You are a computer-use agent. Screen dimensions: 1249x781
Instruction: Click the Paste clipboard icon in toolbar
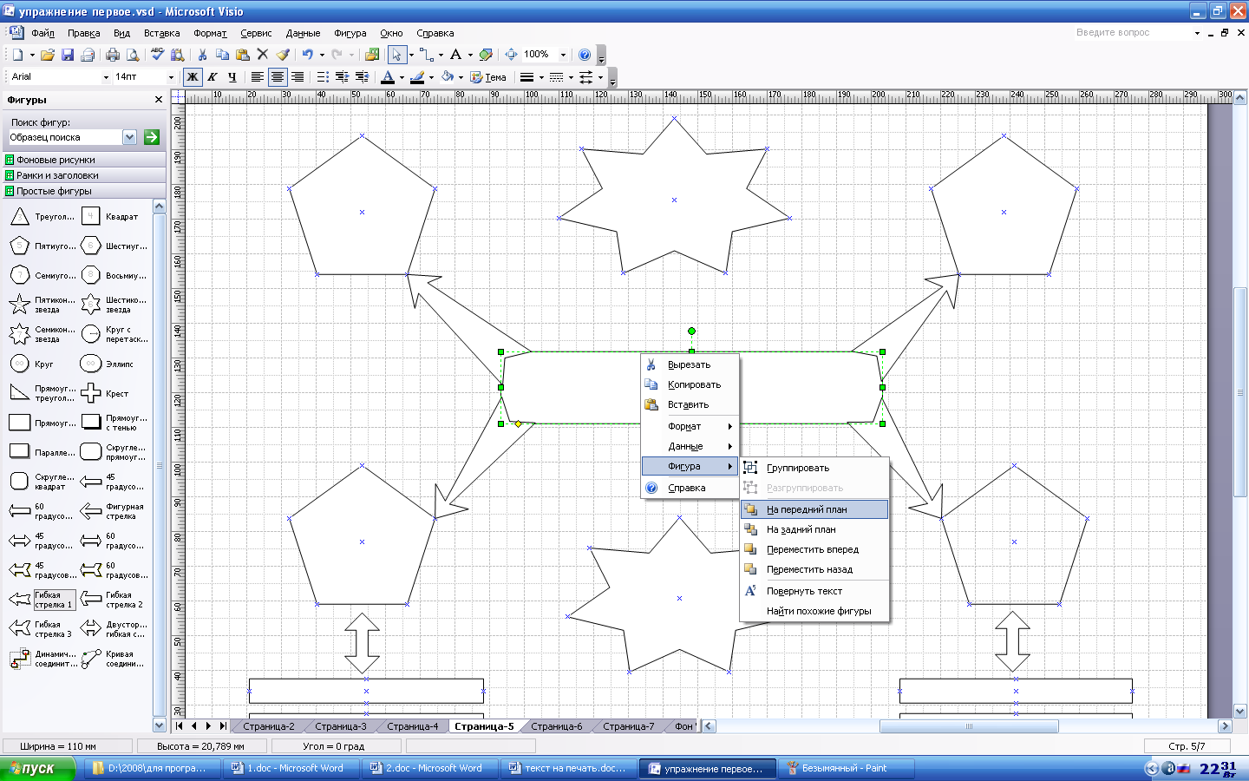click(242, 55)
